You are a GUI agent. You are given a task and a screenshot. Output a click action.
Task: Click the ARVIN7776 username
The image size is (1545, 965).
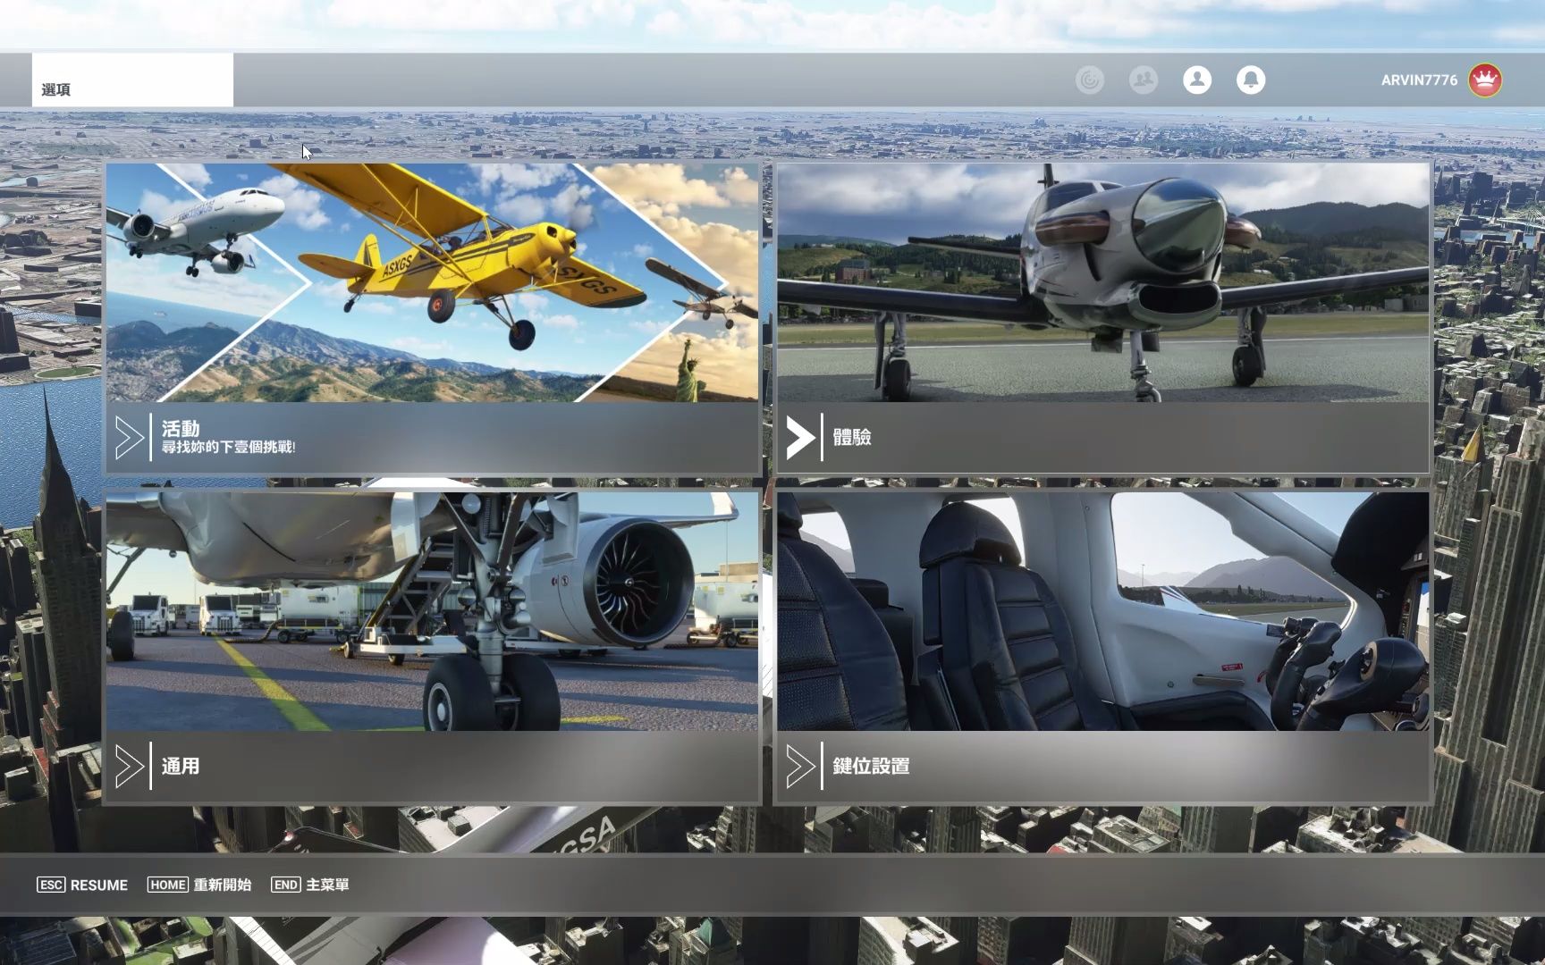(1419, 80)
